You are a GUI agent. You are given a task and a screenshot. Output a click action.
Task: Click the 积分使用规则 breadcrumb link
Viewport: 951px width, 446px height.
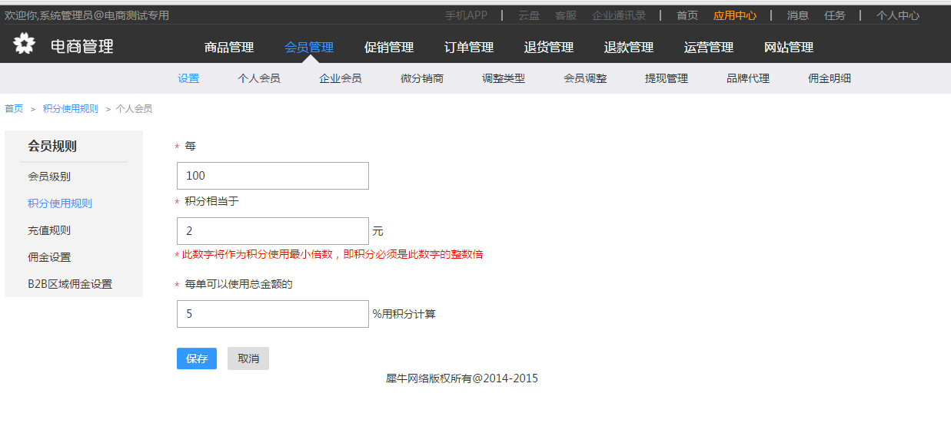[71, 108]
